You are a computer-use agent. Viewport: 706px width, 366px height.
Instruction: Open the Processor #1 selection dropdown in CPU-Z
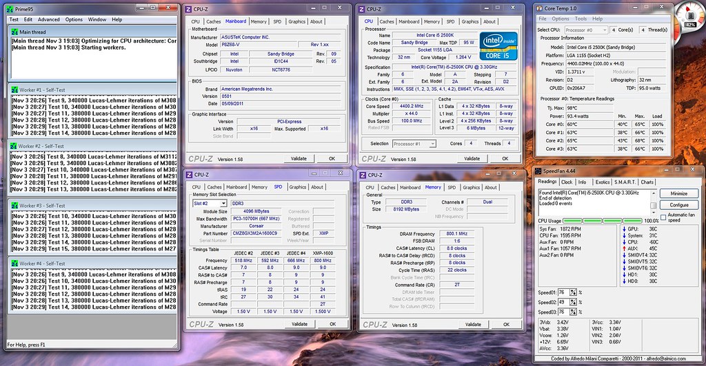coord(432,144)
